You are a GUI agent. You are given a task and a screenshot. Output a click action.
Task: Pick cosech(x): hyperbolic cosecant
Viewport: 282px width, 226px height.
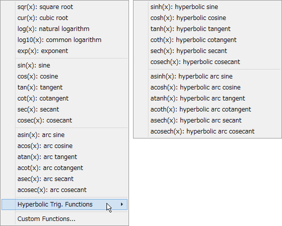pos(207,62)
